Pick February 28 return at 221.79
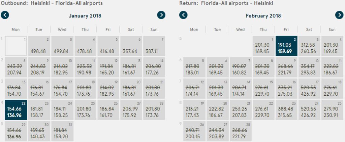The width and height of the screenshot is (345, 142). point(240,133)
